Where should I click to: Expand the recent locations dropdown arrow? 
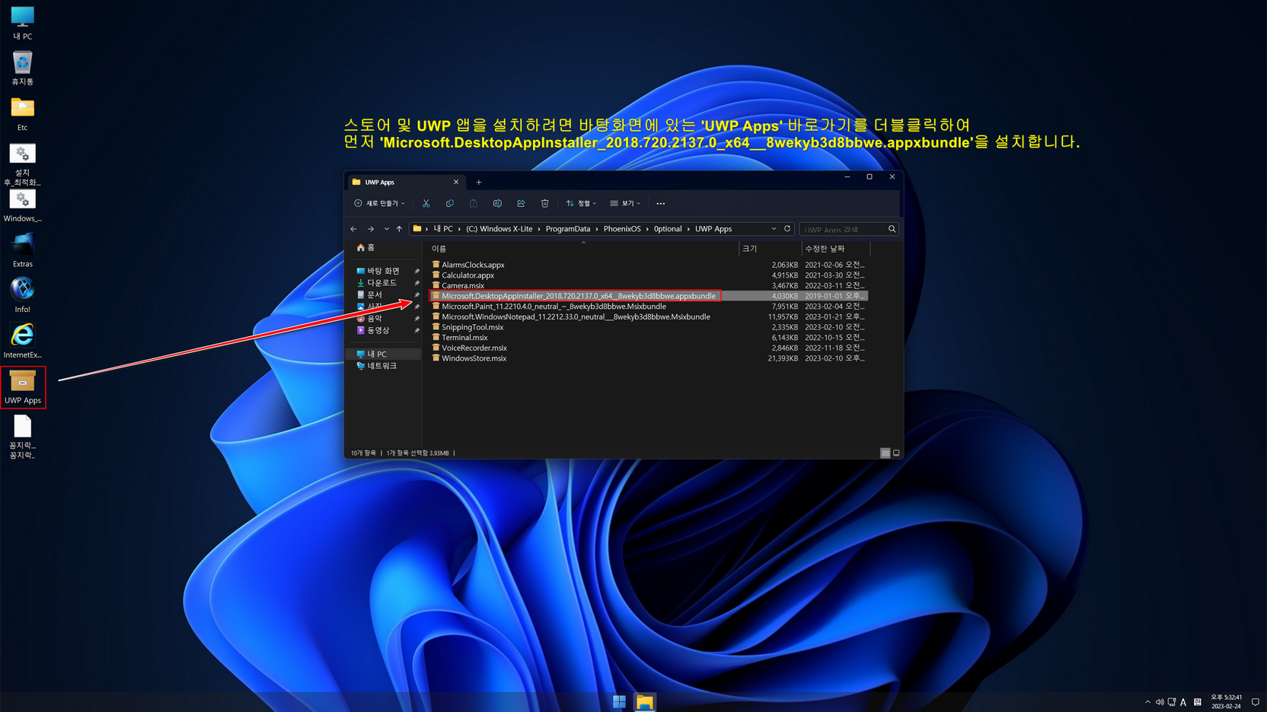(387, 229)
